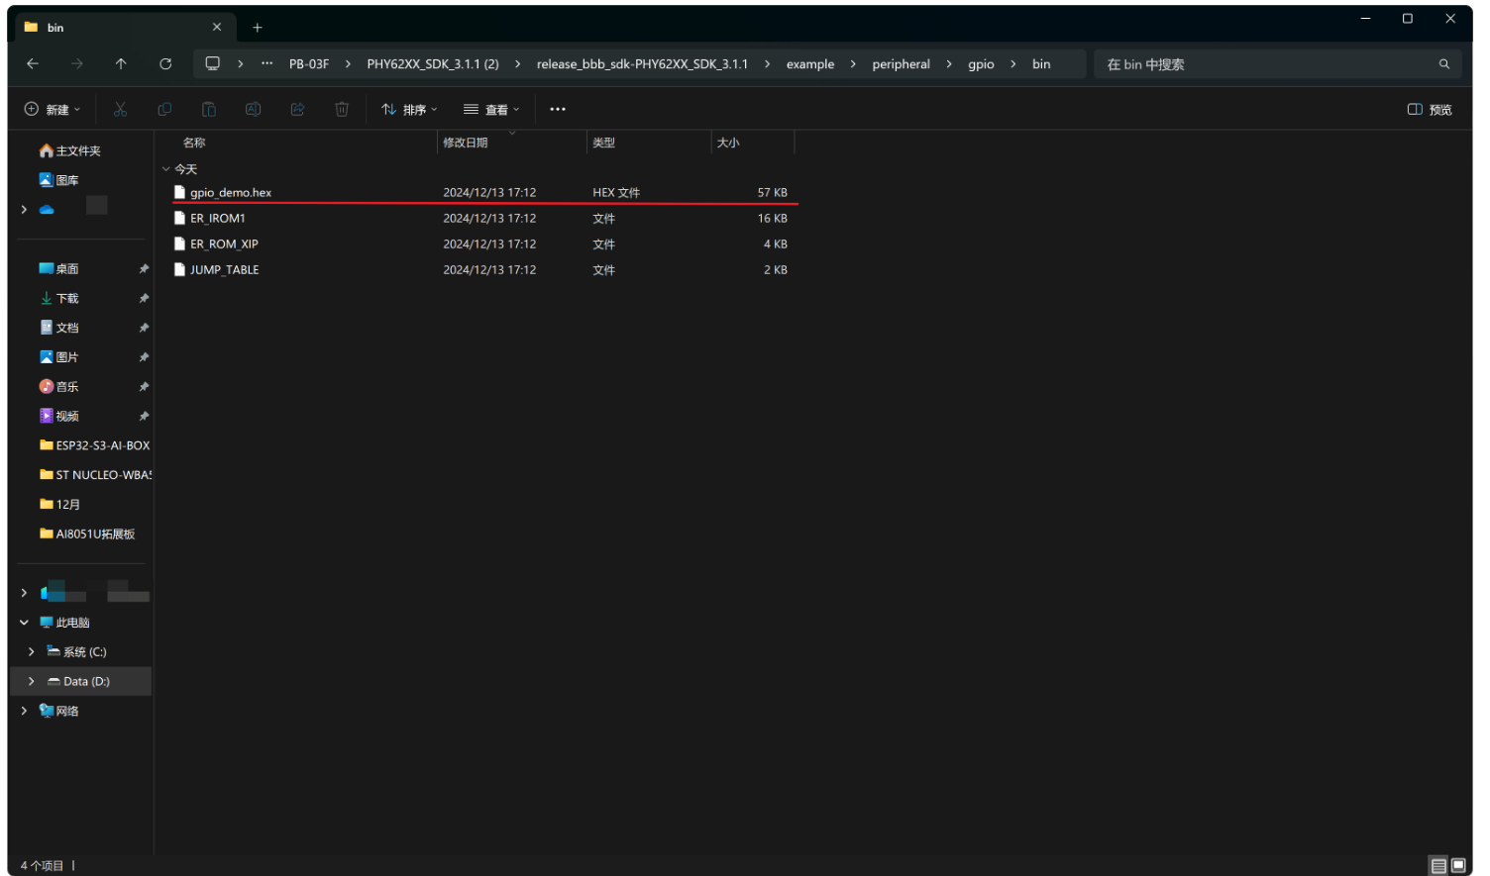
Task: Click the Rename icon in toolbar
Action: coord(254,109)
